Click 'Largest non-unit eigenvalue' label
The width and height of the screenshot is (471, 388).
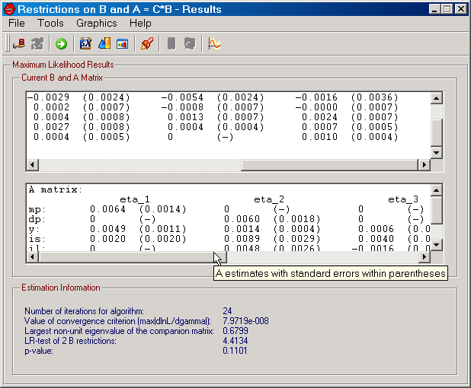click(x=119, y=331)
